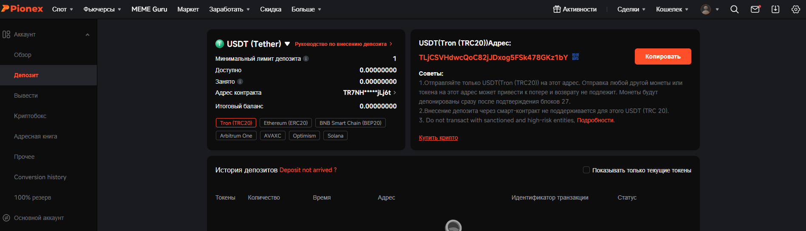Select Tron (TRC20) network
The image size is (806, 231).
(x=236, y=123)
